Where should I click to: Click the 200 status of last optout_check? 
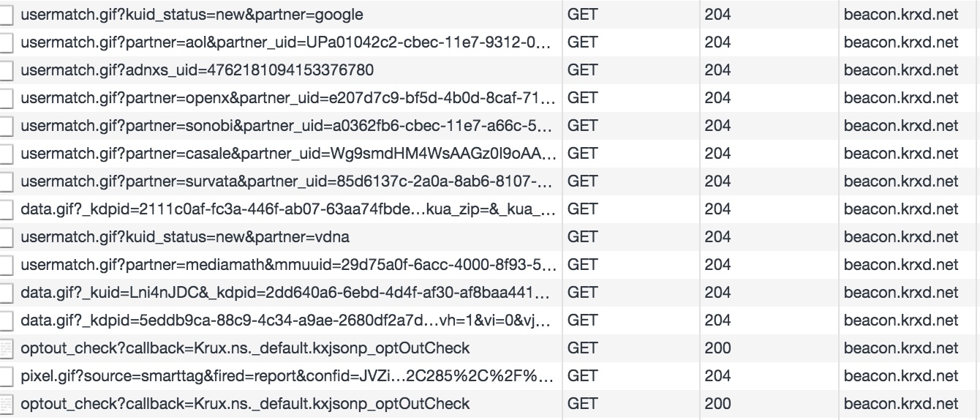(x=717, y=404)
